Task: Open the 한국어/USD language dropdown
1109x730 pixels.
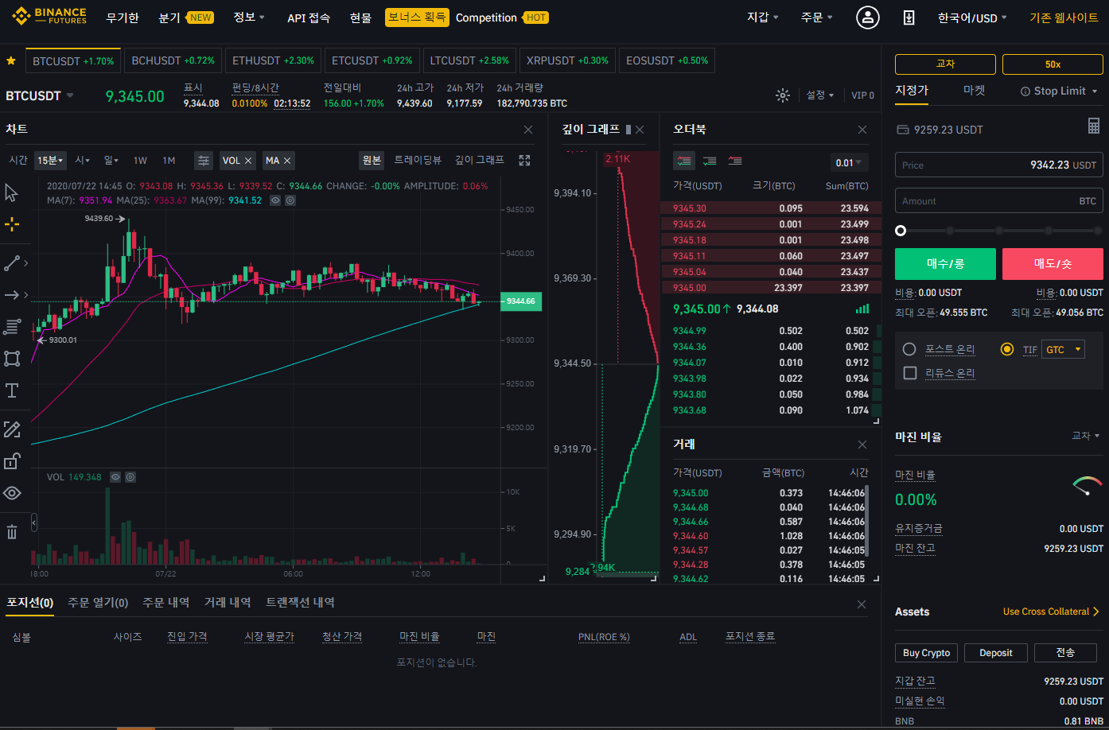Action: coord(972,17)
